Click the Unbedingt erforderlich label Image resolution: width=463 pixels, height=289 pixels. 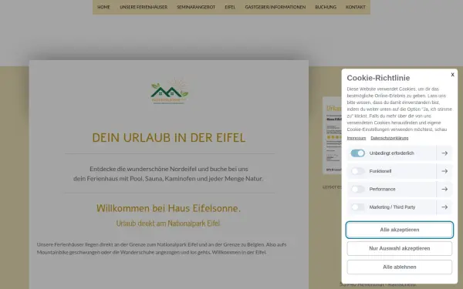391,153
